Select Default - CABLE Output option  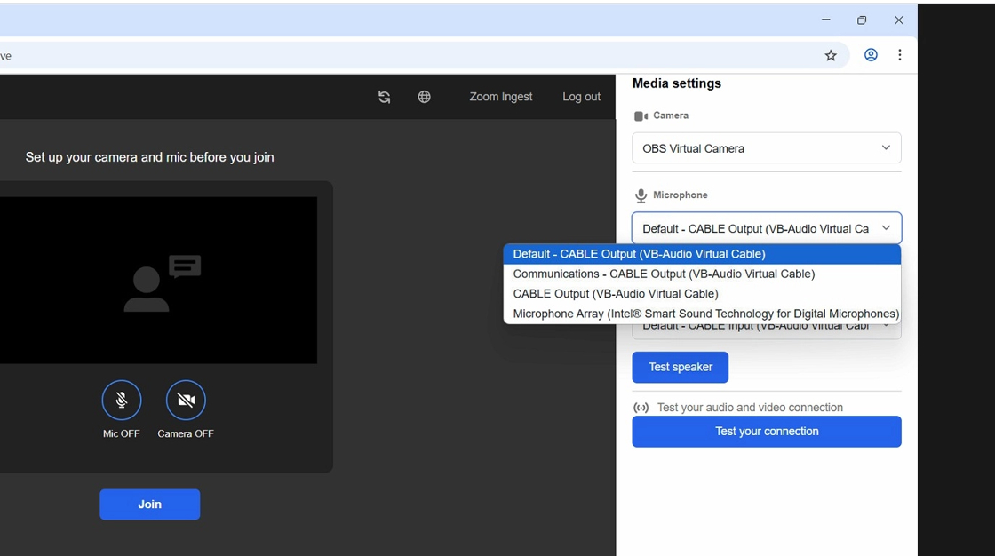click(x=702, y=254)
